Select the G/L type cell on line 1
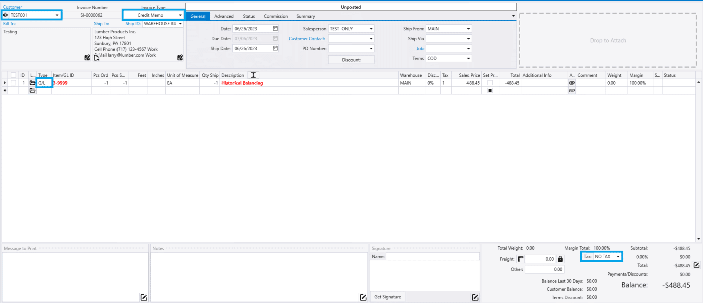703x303 pixels. point(44,83)
